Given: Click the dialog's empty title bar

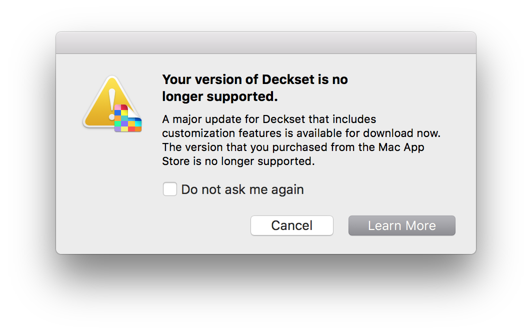Looking at the screenshot, I should tap(265, 43).
